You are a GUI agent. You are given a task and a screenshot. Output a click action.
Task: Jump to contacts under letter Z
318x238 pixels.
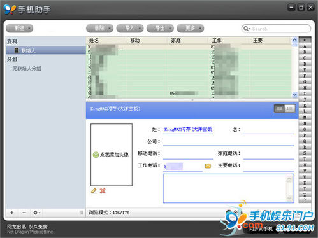pyautogui.click(x=305, y=195)
